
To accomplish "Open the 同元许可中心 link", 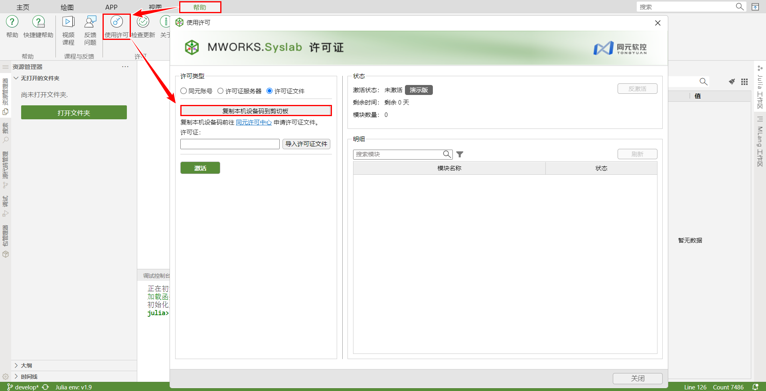I will (254, 122).
